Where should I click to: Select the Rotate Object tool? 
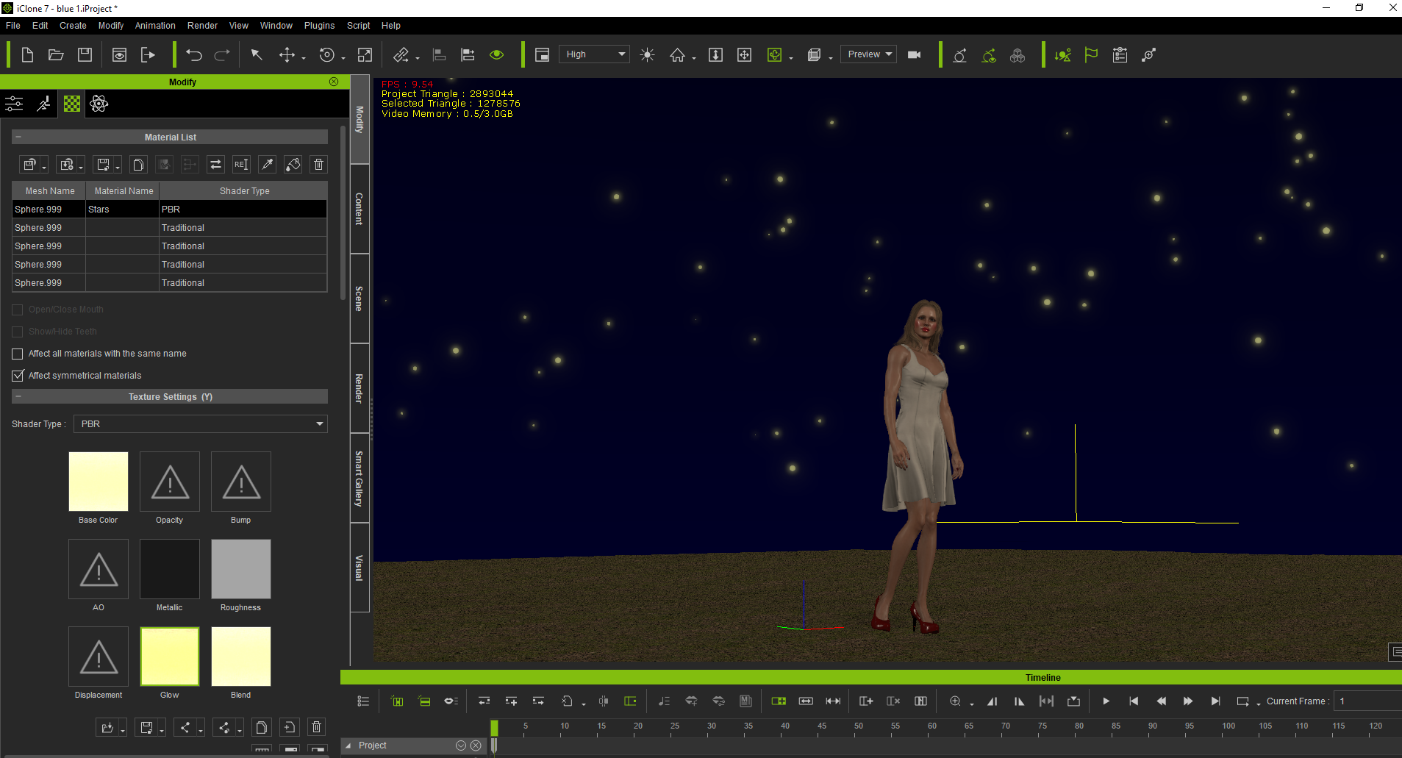(326, 55)
